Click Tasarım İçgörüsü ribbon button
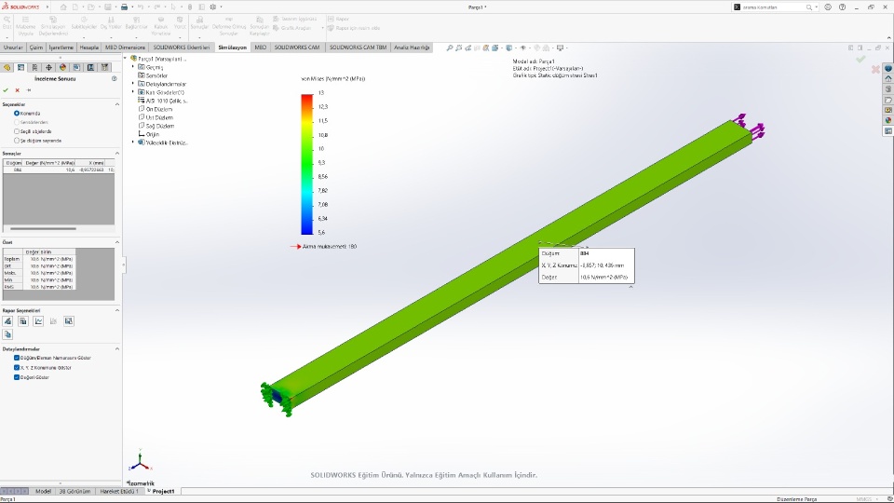Viewport: 894px width, 503px height. tap(295, 19)
